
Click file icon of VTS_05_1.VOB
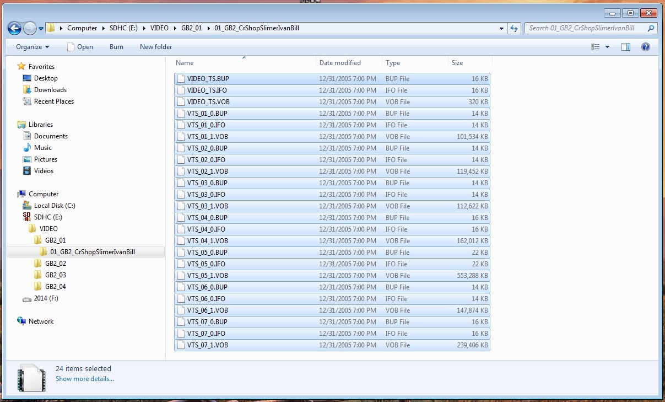[x=181, y=276]
